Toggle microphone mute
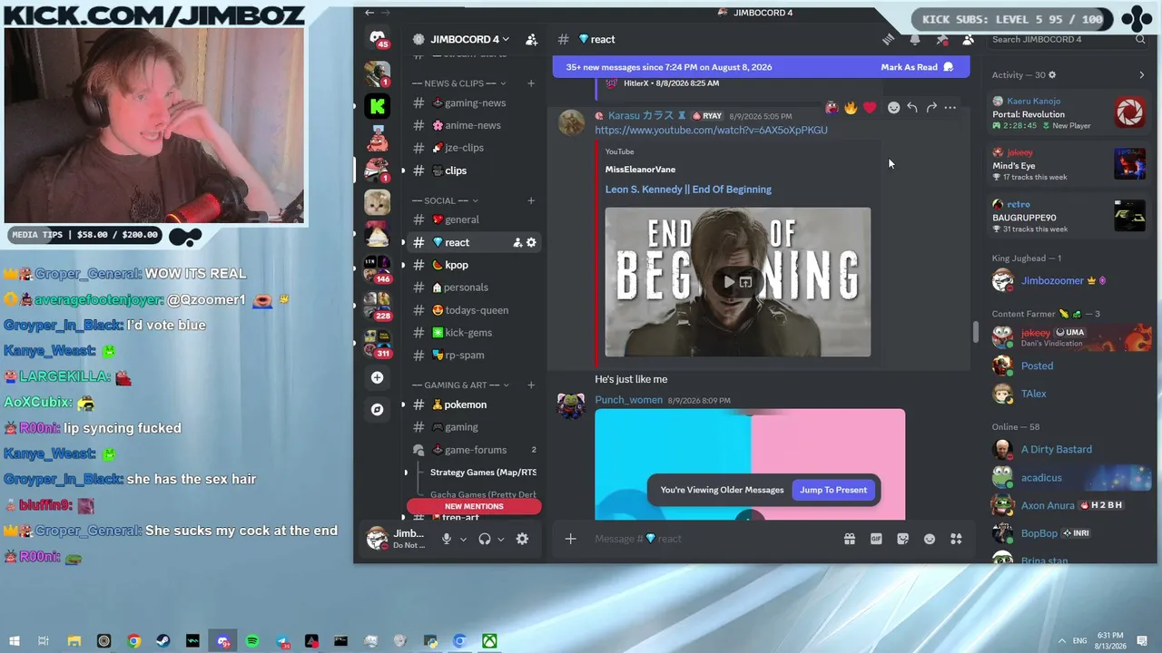Screen dimensions: 1162x653 [x=446, y=539]
